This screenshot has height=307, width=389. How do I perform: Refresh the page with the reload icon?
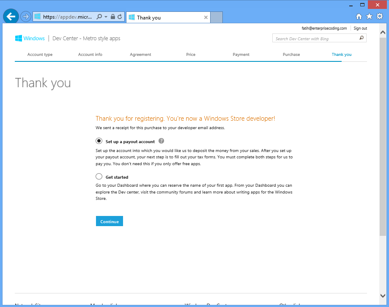click(x=120, y=17)
